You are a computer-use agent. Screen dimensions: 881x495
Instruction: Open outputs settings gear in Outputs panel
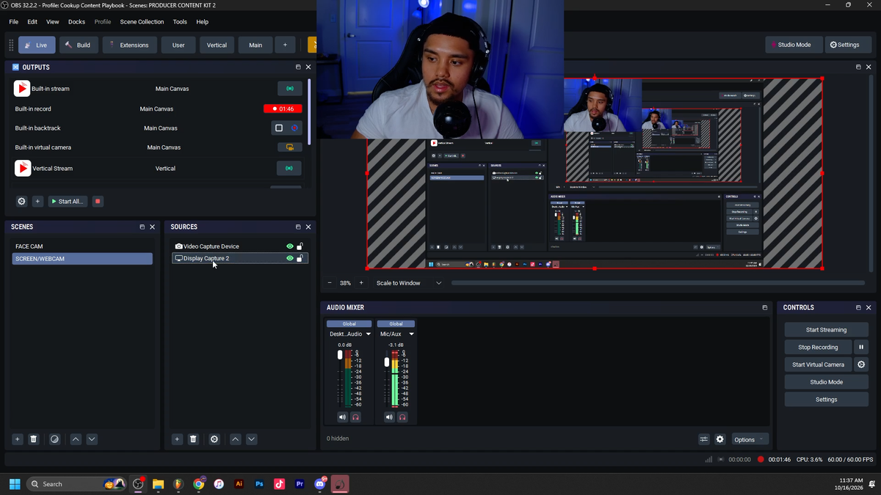[21, 201]
